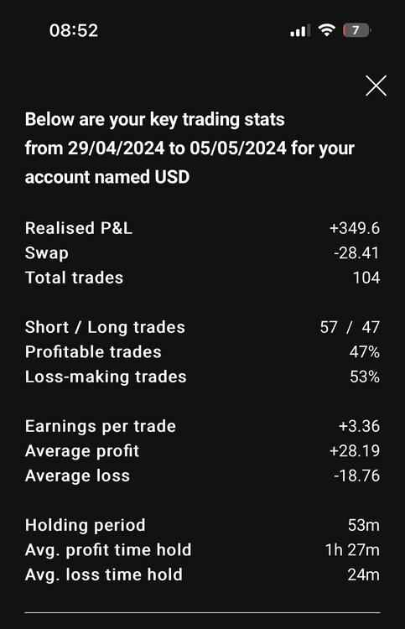
Task: Tap the Wi-Fi status icon
Action: pos(327,30)
